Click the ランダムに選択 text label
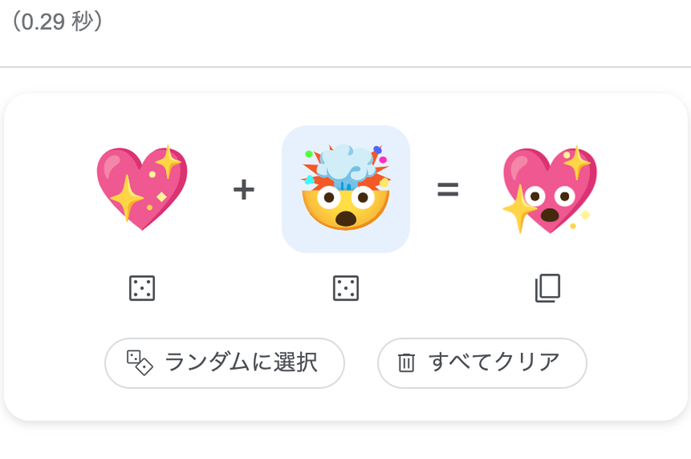 coord(241,363)
